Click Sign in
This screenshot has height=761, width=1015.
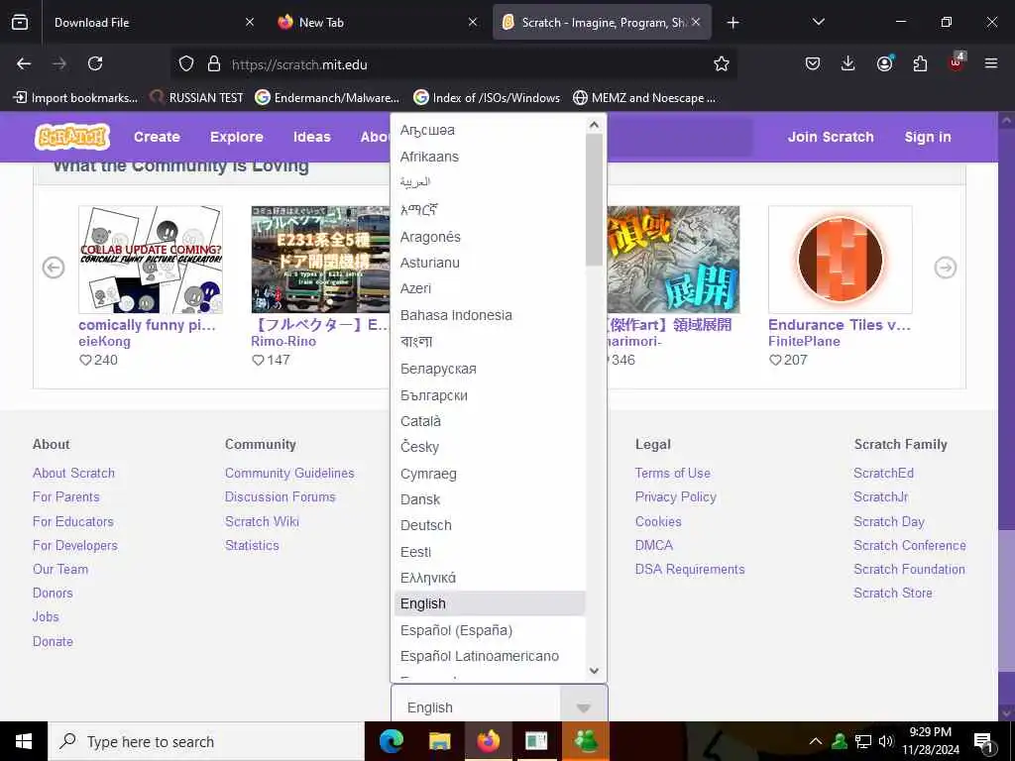click(928, 137)
